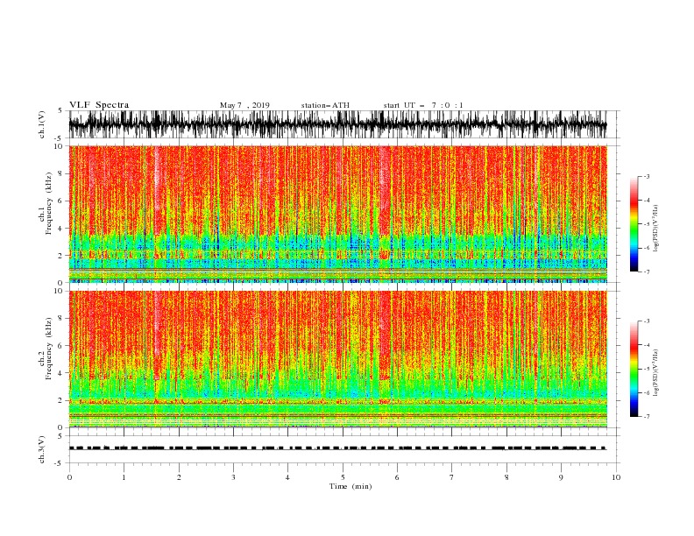
Task: Click the ch.1 spectrogram color scale bar
Action: click(x=634, y=224)
